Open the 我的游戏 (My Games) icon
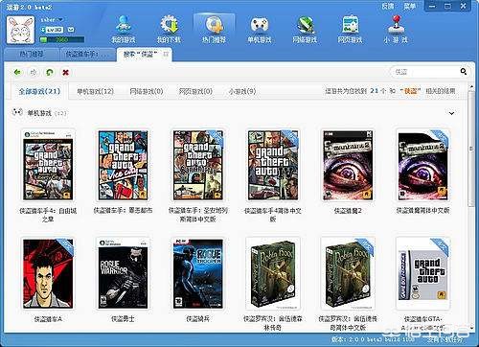The width and height of the screenshot is (479, 347). [x=124, y=29]
